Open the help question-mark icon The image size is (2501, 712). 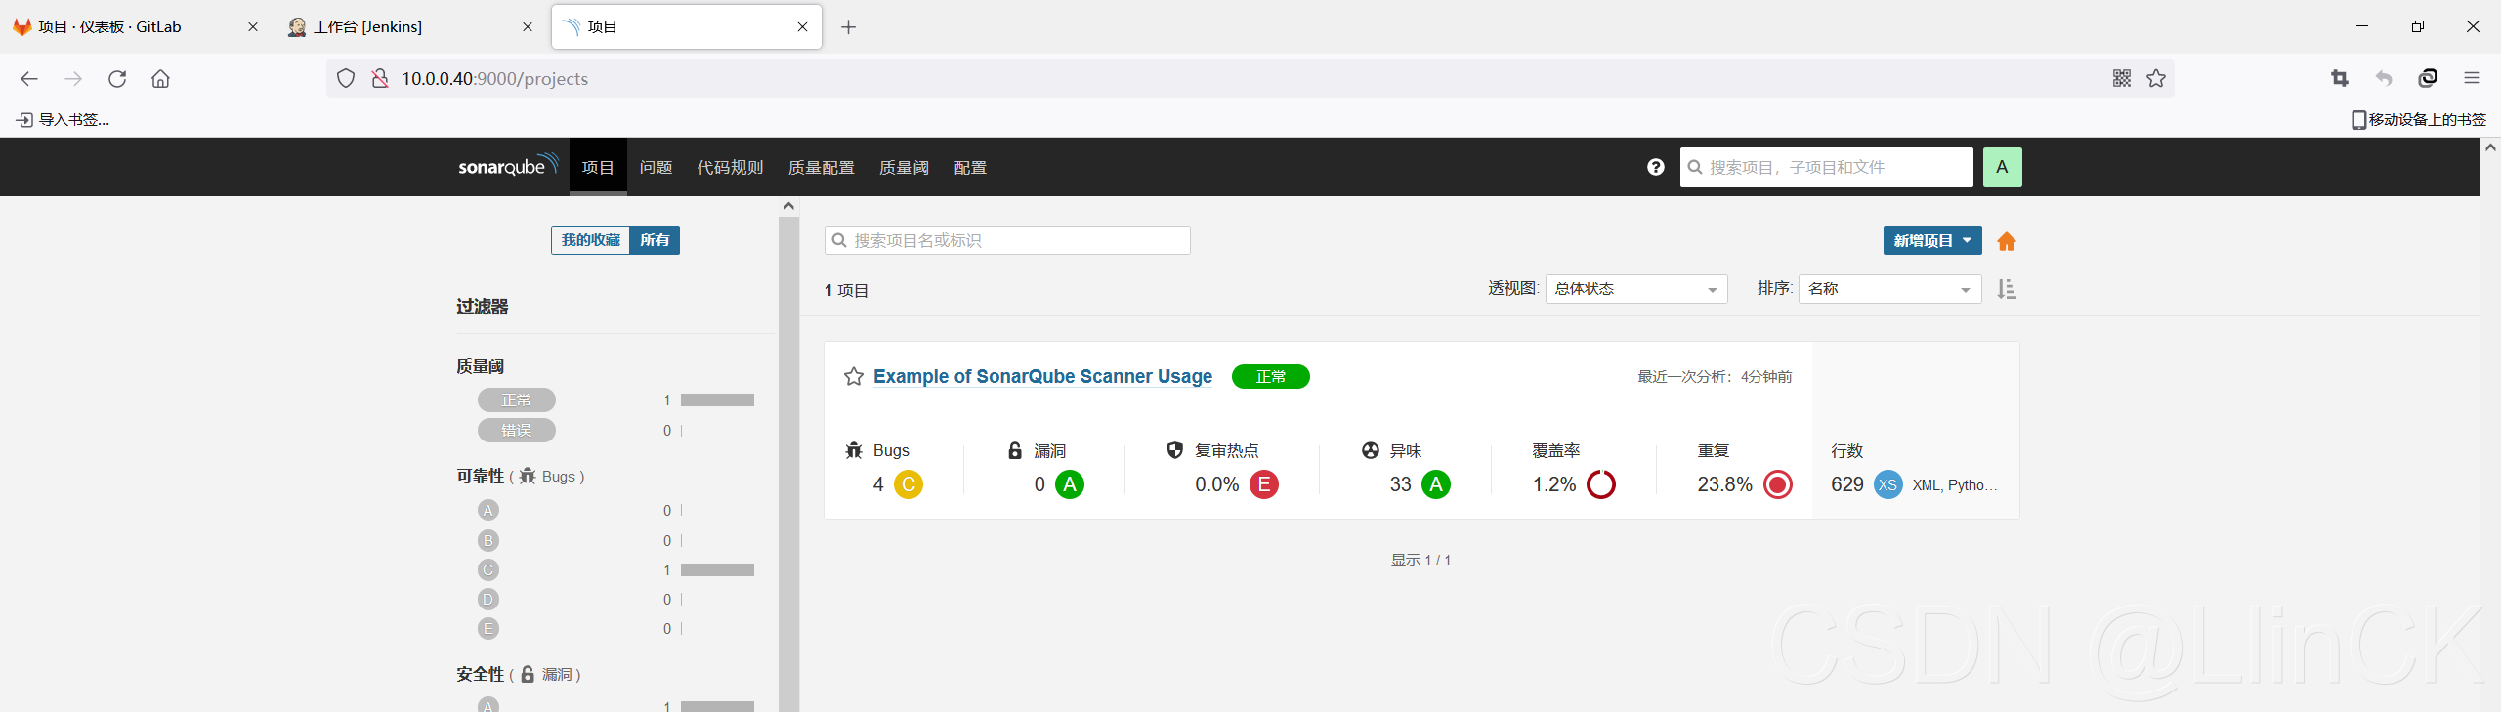coord(1655,167)
